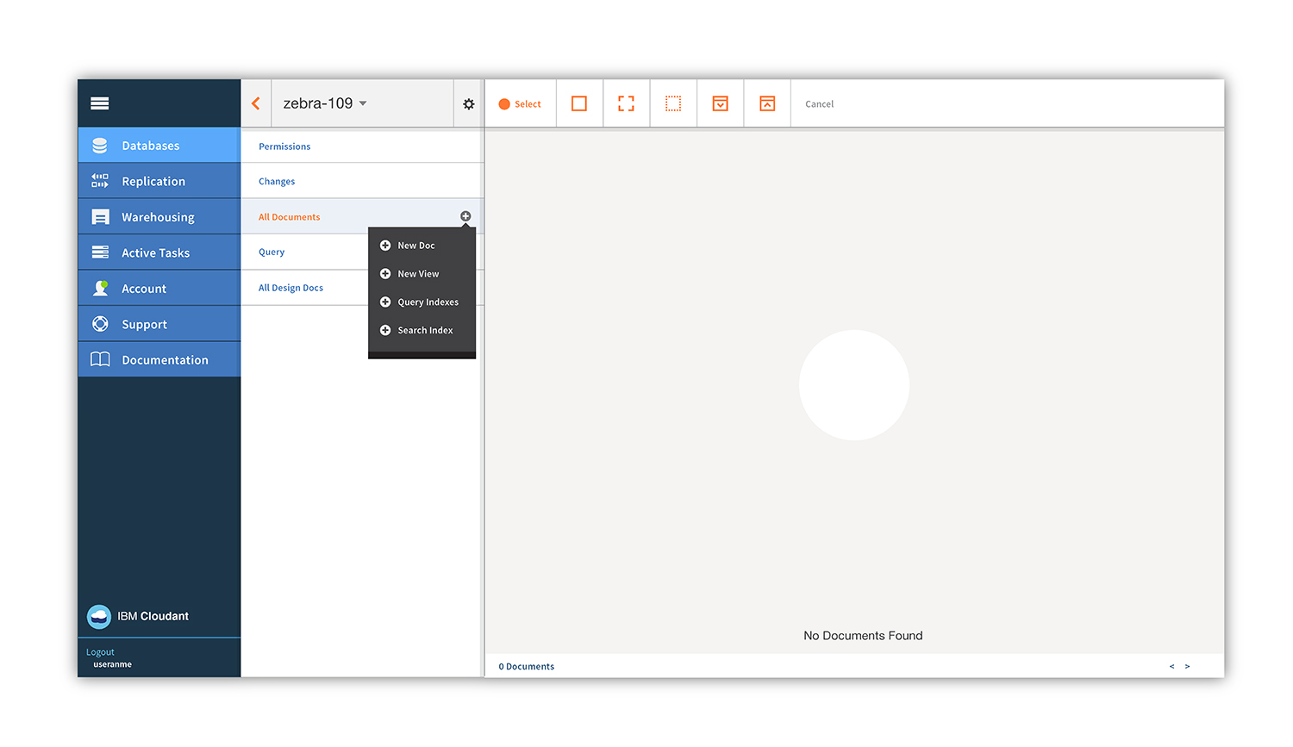This screenshot has height=747, width=1293.
Task: Open the Account page link
Action: coord(159,289)
